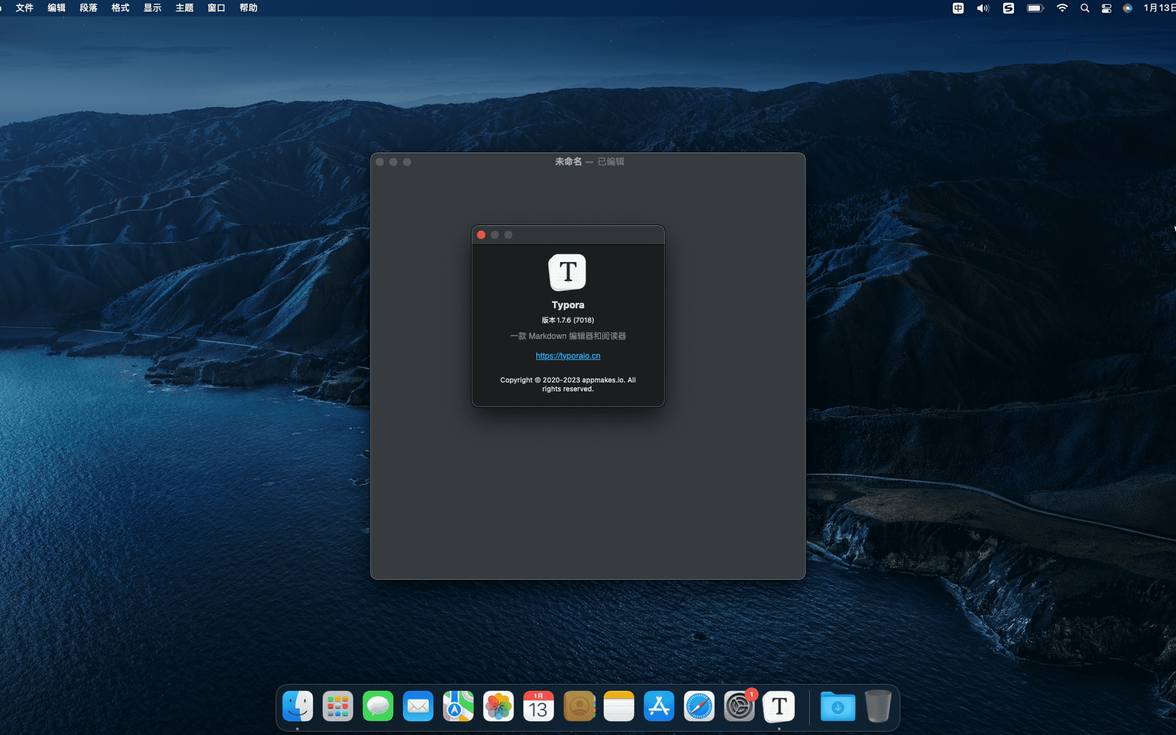This screenshot has height=735, width=1176.
Task: Open the 主题 menu
Action: pos(183,8)
